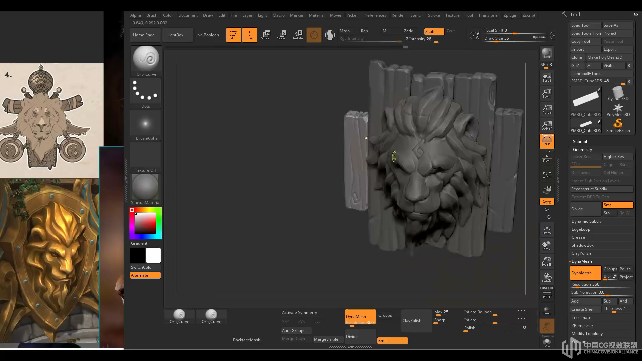The height and width of the screenshot is (361, 642).
Task: Toggle L.Sym local symmetry
Action: [x=547, y=174]
